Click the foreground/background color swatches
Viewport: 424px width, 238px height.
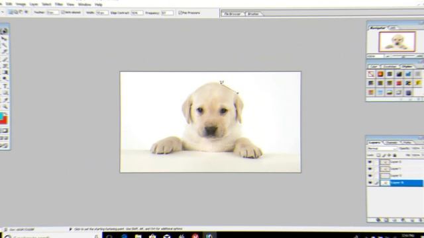coord(3,119)
